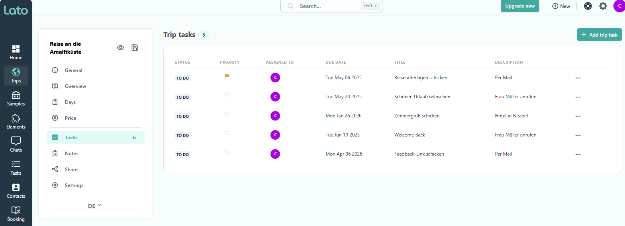Click the Add trip task button
625x226 pixels.
[x=599, y=35]
